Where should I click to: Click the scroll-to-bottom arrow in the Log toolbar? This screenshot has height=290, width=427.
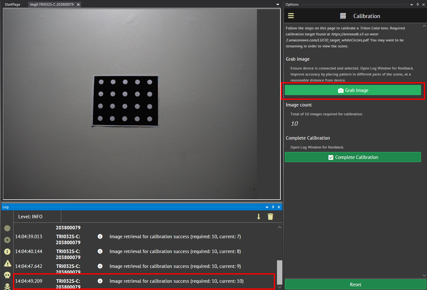259,217
